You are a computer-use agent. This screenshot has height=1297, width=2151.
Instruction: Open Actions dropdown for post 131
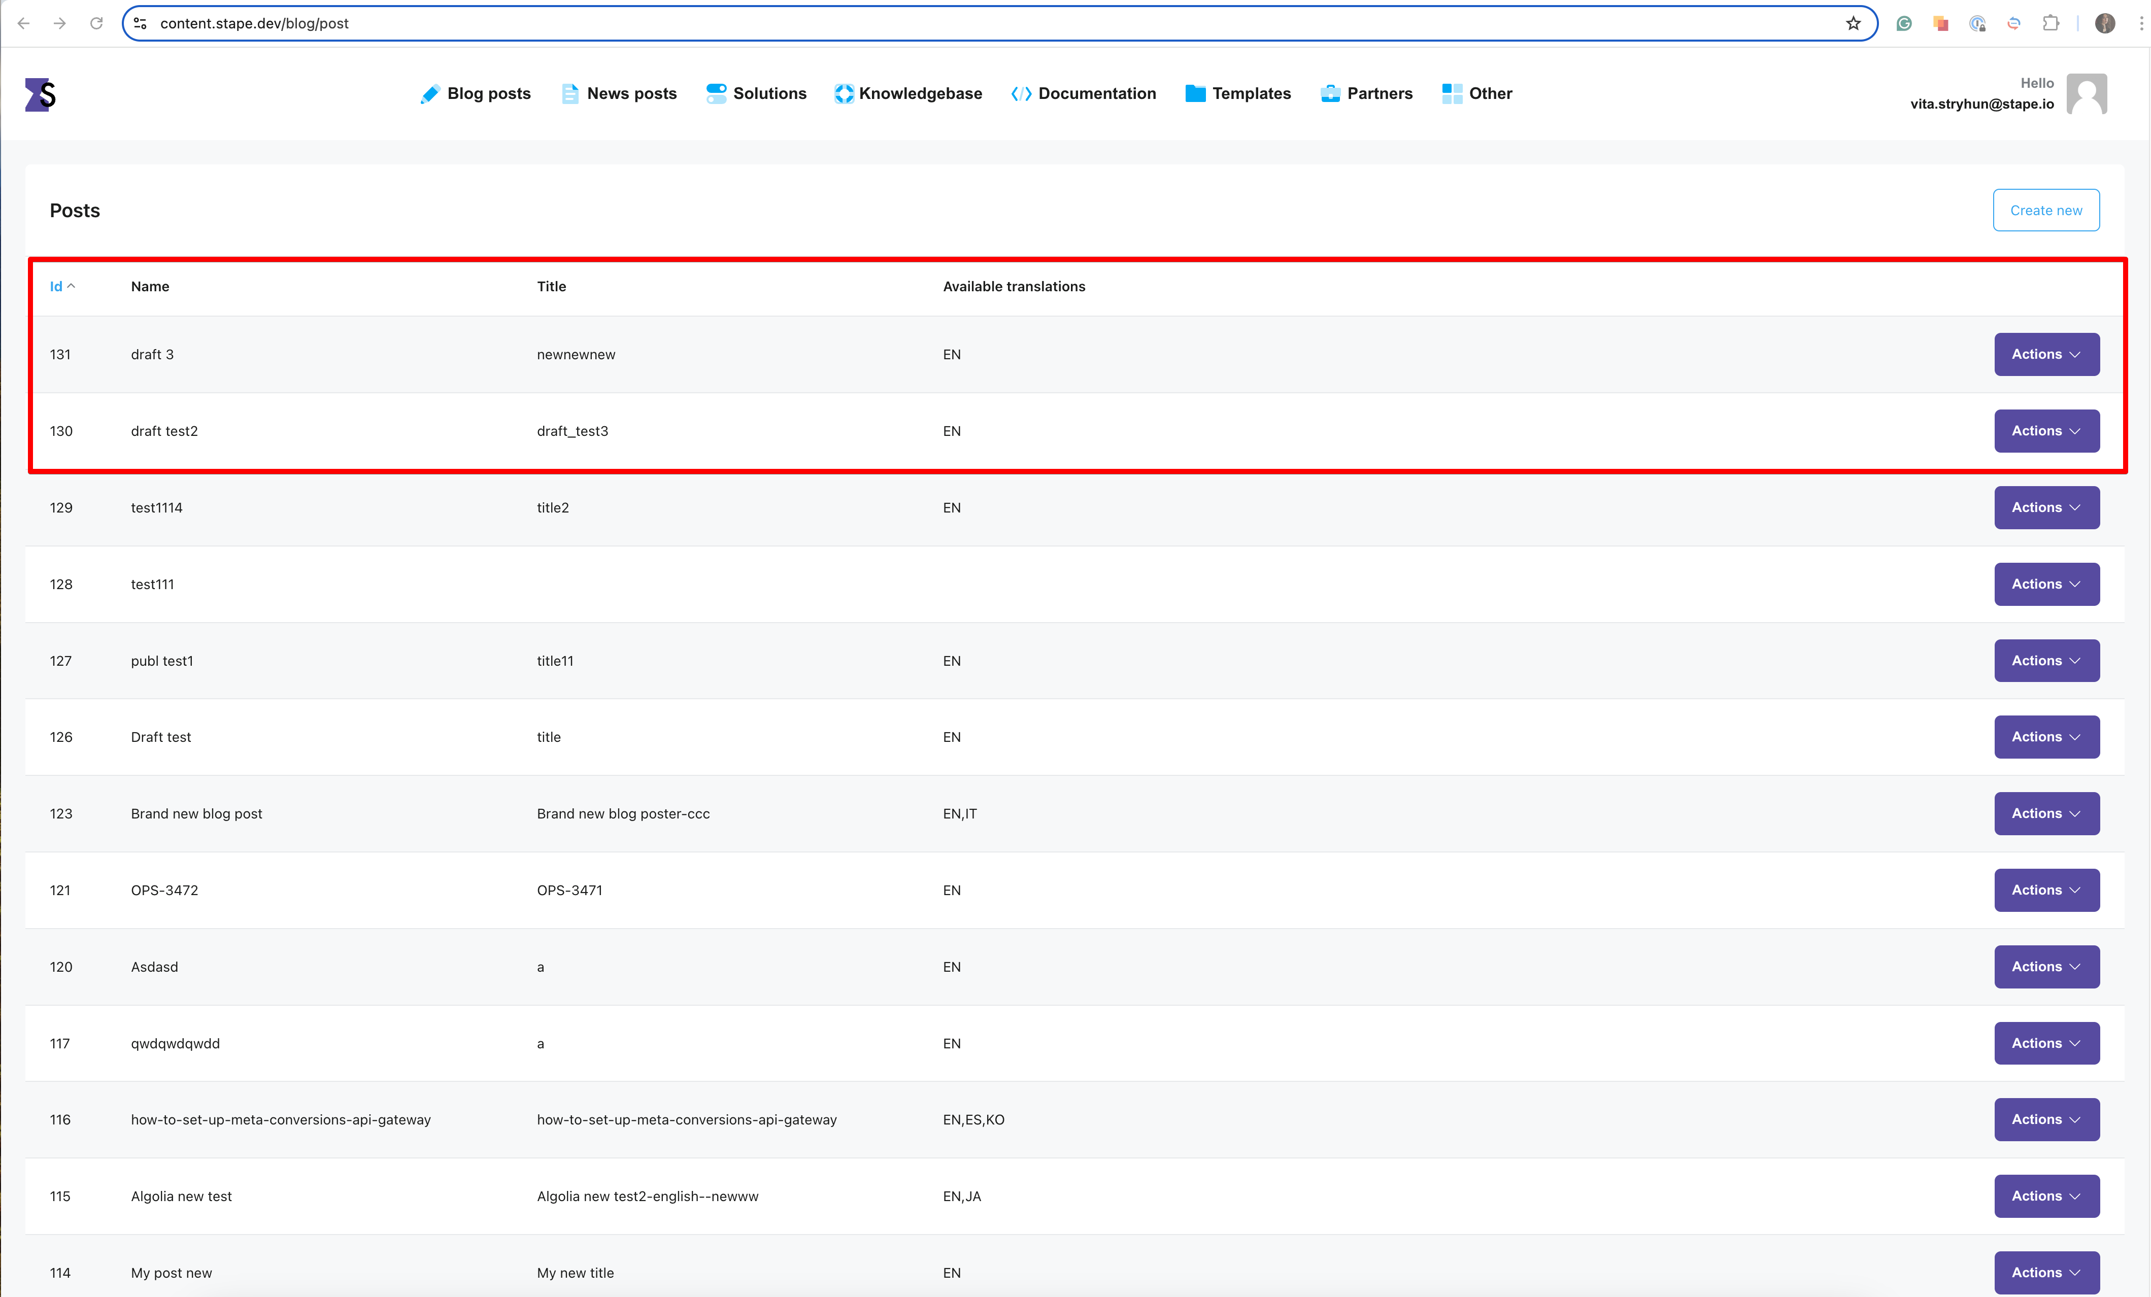click(2046, 354)
